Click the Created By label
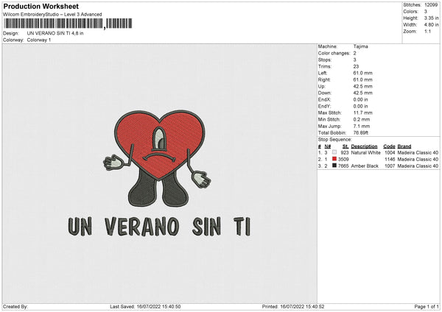Viewport: 442px width, 312px height. [x=15, y=307]
